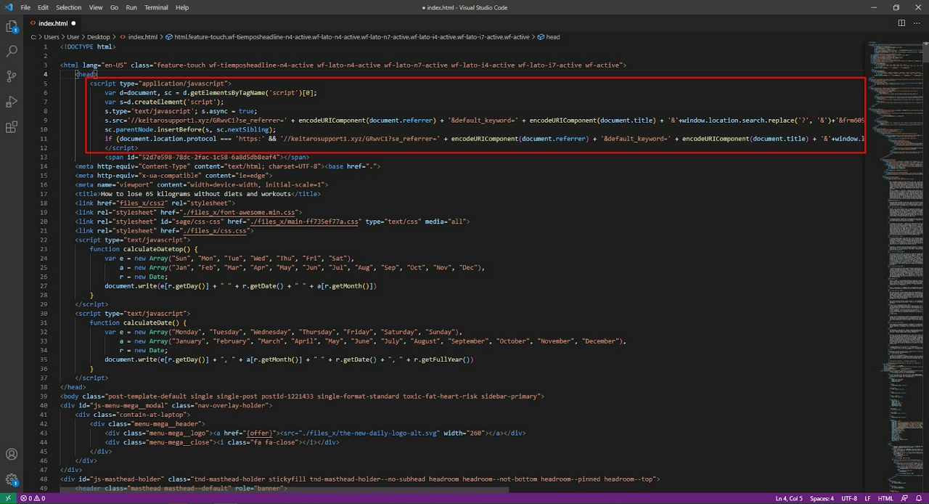Click the closing </head> tag on line 38
Screen dimensions: 929x504
[73, 387]
